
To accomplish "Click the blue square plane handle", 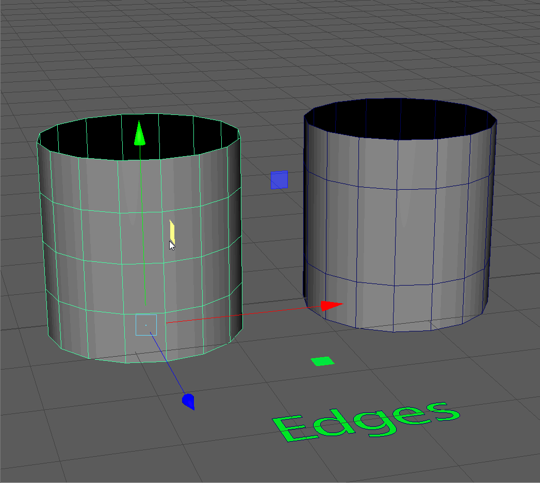I will click(x=279, y=180).
